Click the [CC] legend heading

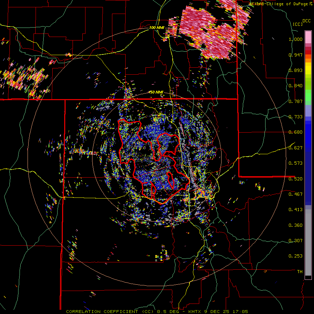click(x=298, y=24)
